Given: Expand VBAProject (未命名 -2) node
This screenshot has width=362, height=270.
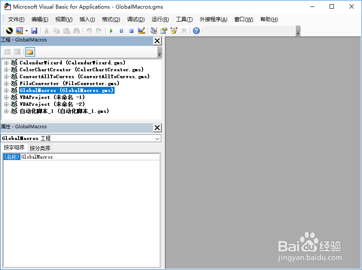Looking at the screenshot, I should click(6, 104).
